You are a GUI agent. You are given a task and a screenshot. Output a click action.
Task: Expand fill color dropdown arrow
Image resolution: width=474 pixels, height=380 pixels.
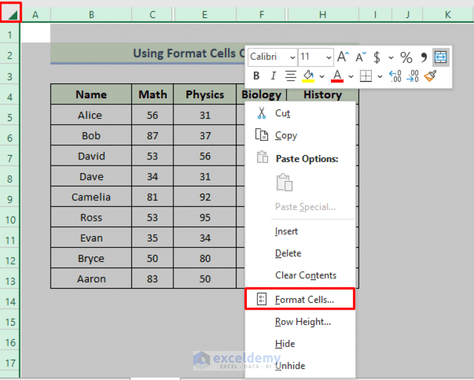point(322,77)
